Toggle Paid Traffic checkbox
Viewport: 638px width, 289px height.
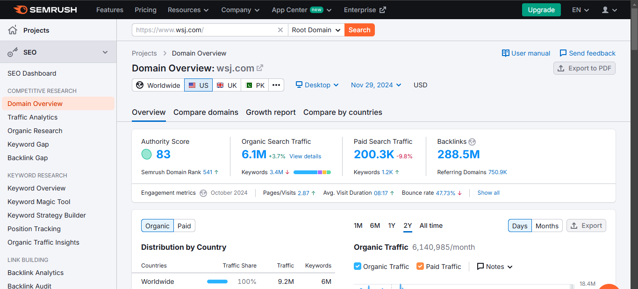420,266
